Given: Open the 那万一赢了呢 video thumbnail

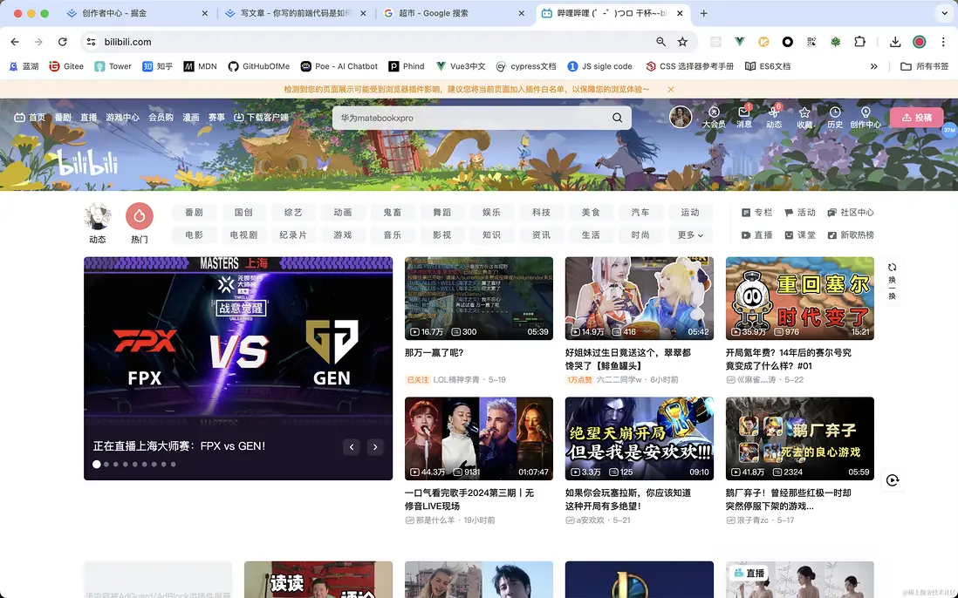Looking at the screenshot, I should (478, 298).
